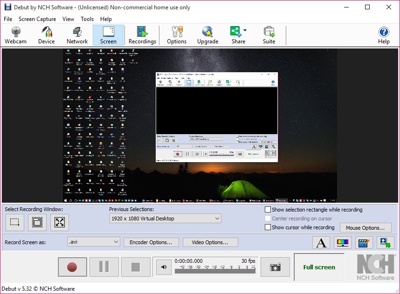The image size is (400, 294).
Task: Toggle Center recording on cursor checkbox
Action: point(268,219)
